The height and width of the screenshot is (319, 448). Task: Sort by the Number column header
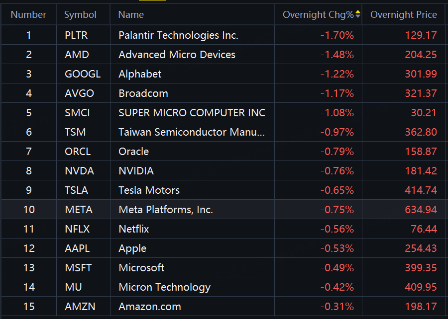(28, 15)
